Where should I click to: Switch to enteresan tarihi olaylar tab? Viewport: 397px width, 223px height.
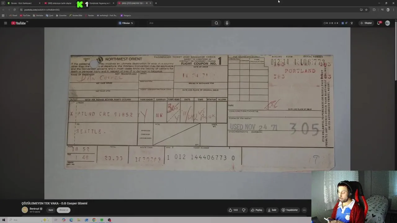59,3
